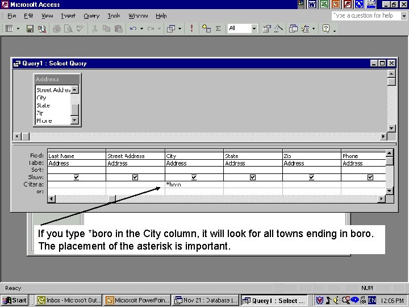This screenshot has height=307, width=409.
Task: Open the Help menu
Action: 161,16
